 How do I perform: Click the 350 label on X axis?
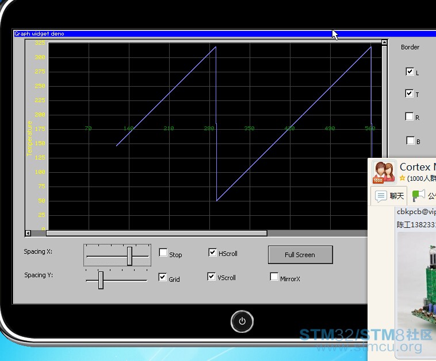[249, 128]
